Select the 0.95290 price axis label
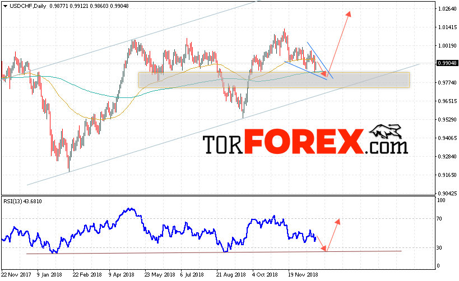Image resolution: width=459 pixels, height=281 pixels. [447, 120]
